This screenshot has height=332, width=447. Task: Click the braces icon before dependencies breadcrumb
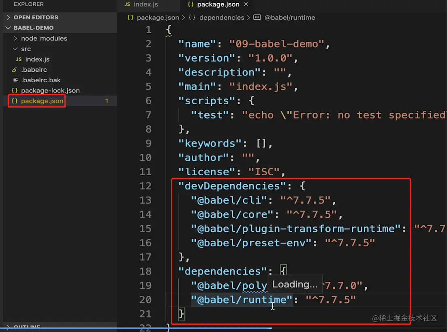[192, 18]
